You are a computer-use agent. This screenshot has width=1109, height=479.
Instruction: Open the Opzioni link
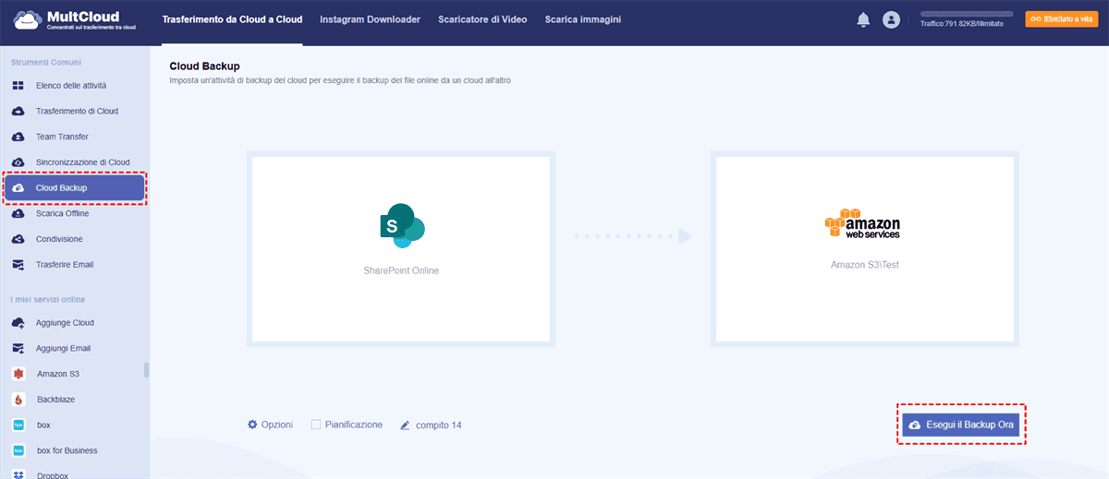277,425
